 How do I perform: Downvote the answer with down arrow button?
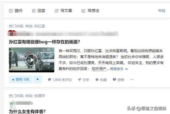tap(38, 79)
